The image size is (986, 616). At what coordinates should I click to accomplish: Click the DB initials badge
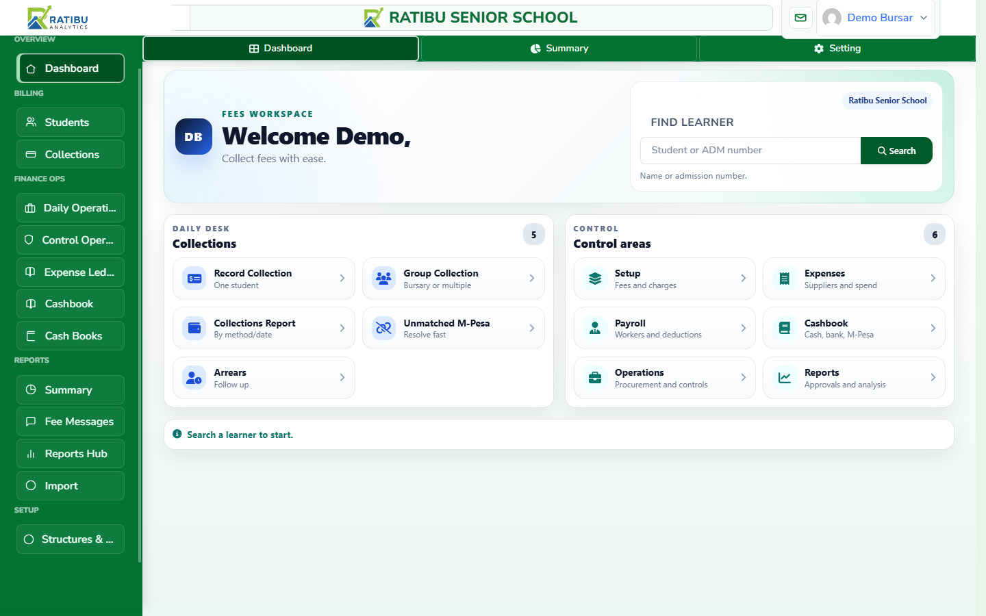[194, 137]
